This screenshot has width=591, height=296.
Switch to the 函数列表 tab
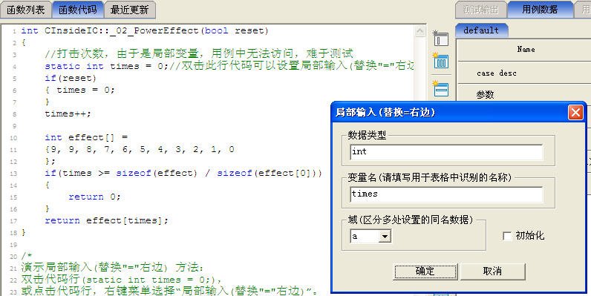(x=26, y=10)
